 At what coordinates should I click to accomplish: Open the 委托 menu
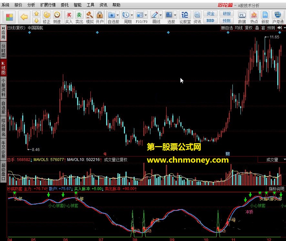(65, 5)
